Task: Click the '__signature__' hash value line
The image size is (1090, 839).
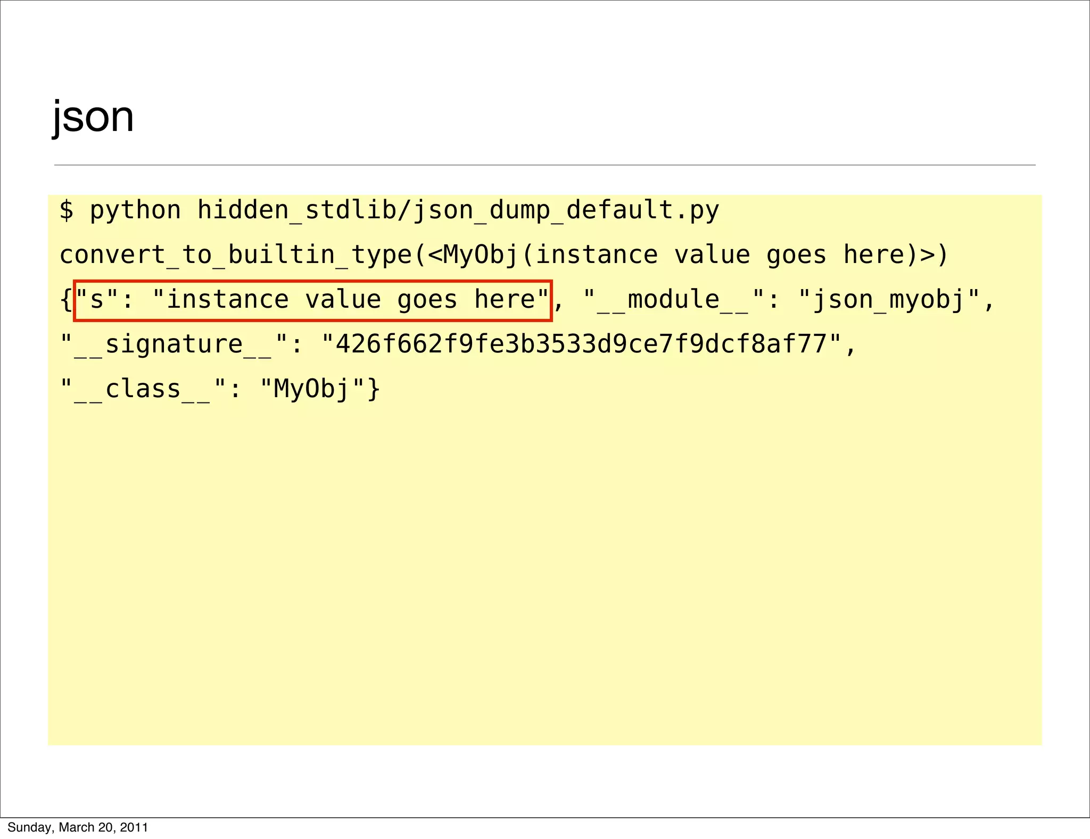Action: 458,344
